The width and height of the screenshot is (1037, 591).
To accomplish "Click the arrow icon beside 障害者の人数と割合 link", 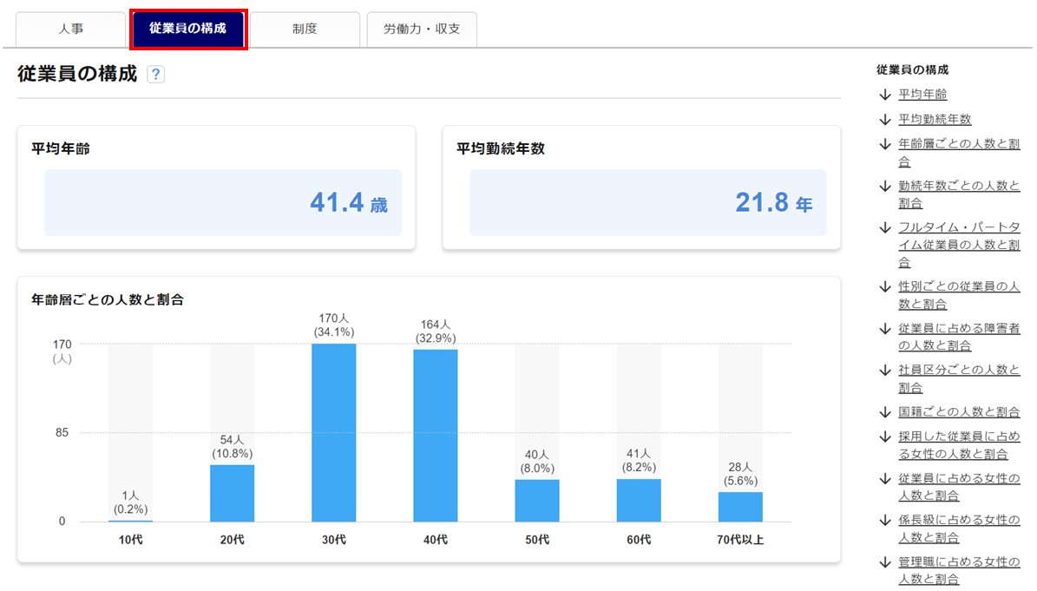I will click(885, 329).
